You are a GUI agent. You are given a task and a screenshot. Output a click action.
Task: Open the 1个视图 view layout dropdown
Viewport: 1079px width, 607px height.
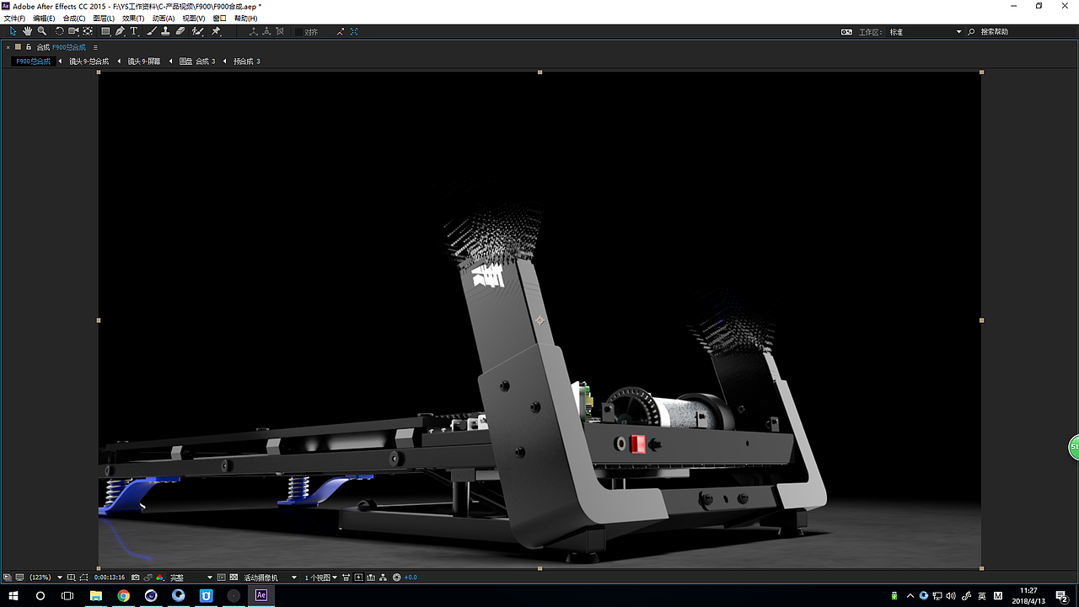click(x=321, y=577)
